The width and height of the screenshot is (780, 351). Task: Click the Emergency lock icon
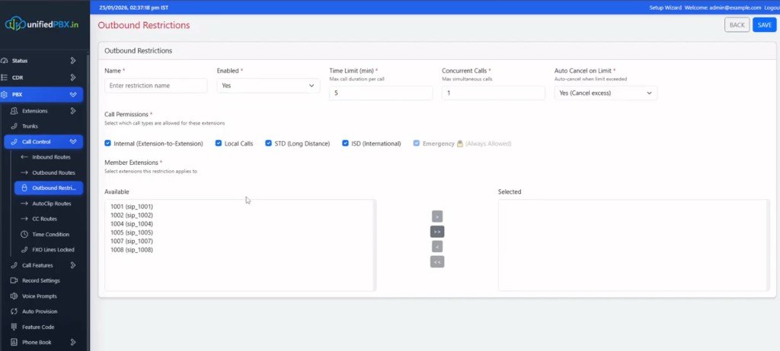[x=459, y=144]
